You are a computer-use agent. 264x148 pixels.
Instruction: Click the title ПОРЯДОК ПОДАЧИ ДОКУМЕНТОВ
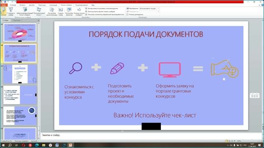[146, 34]
